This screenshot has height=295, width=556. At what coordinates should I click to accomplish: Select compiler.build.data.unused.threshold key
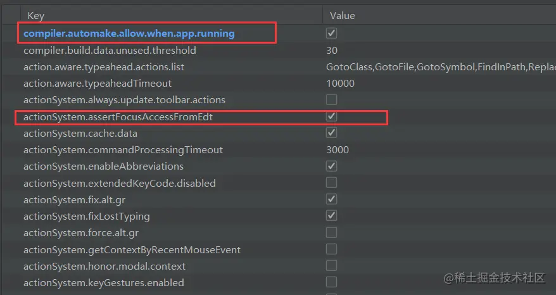(110, 51)
